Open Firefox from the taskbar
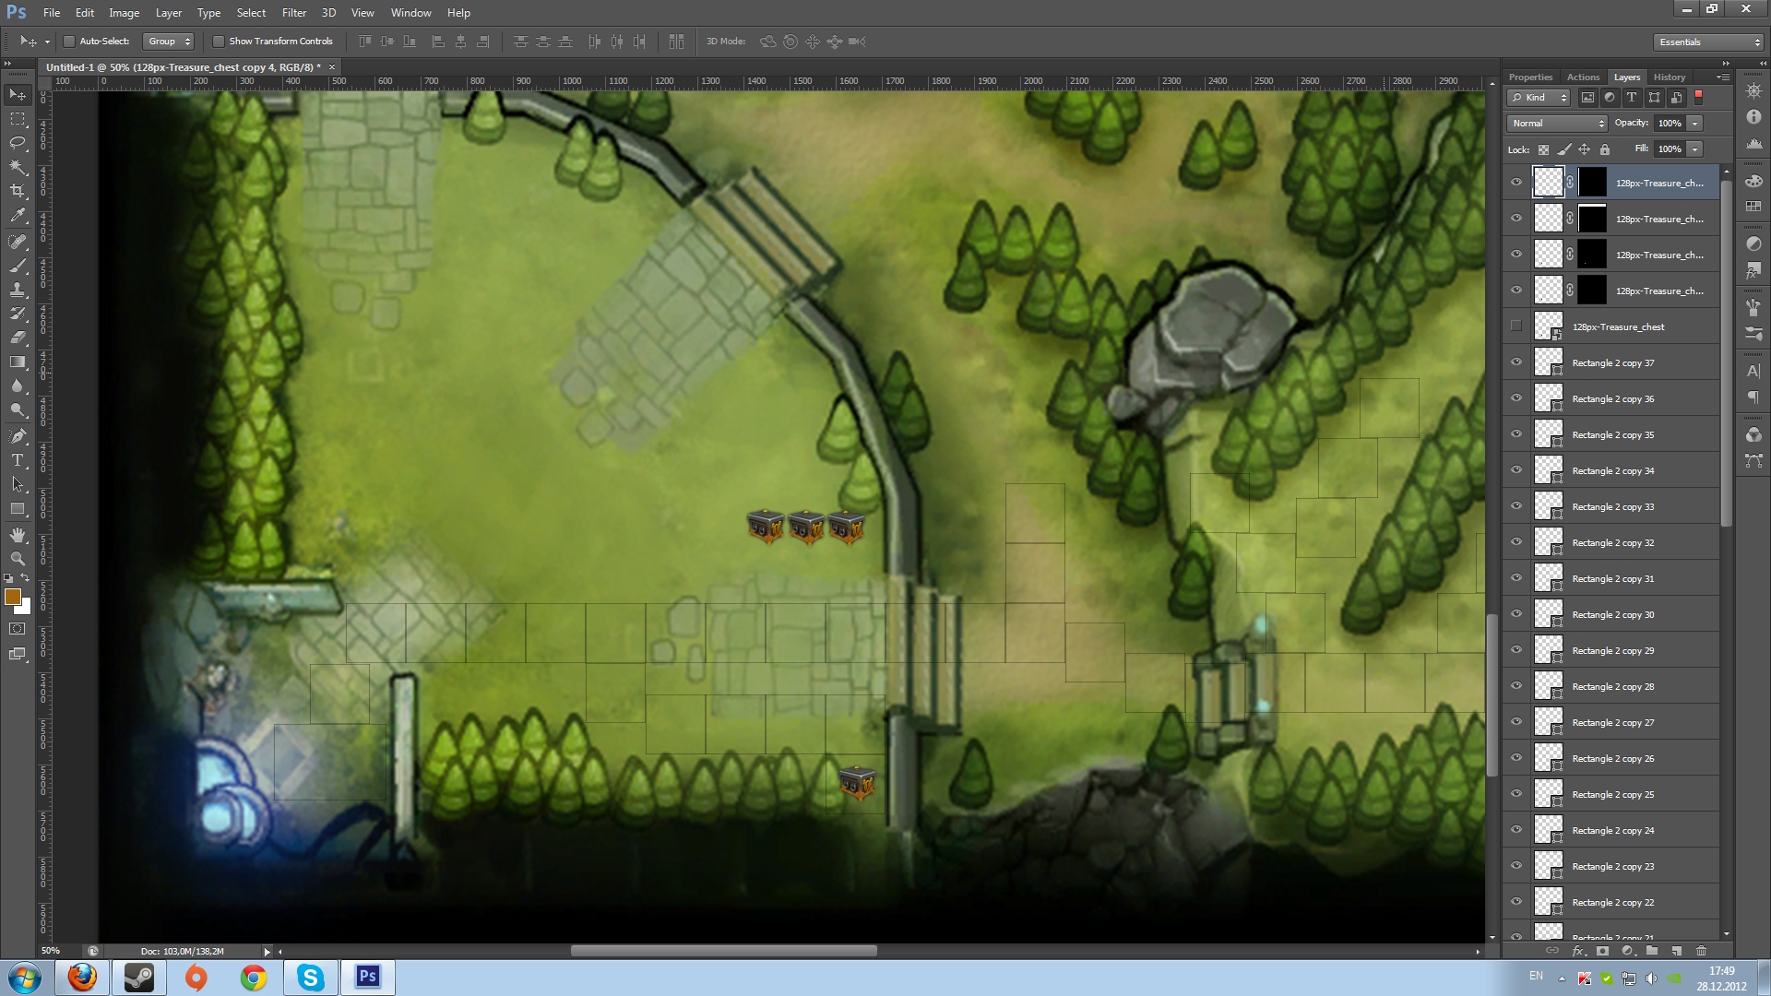The height and width of the screenshot is (996, 1771). pos(82,978)
